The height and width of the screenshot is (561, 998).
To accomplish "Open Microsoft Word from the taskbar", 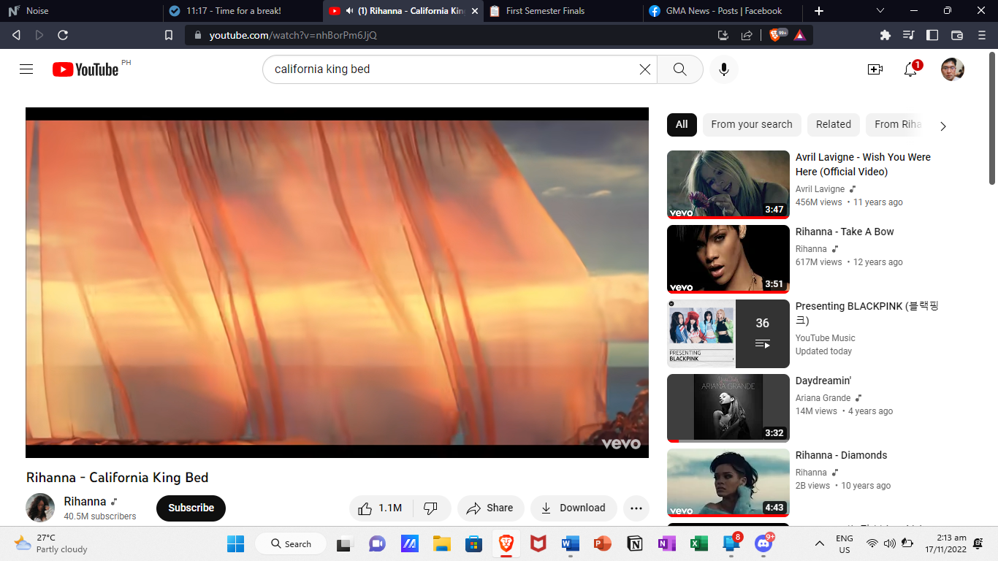I will tap(570, 544).
